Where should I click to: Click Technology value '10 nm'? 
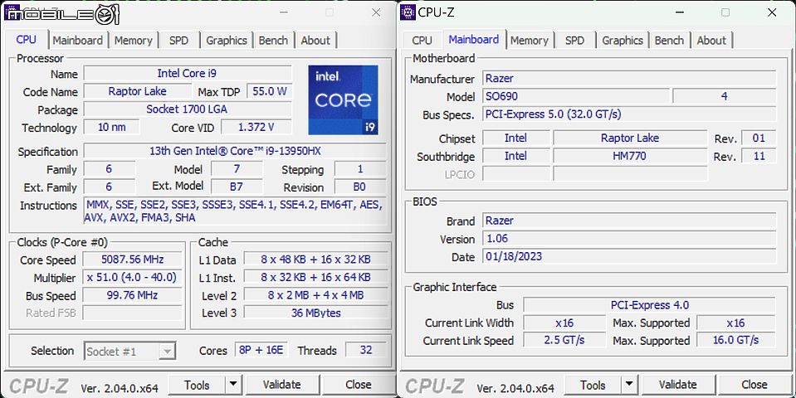click(112, 127)
